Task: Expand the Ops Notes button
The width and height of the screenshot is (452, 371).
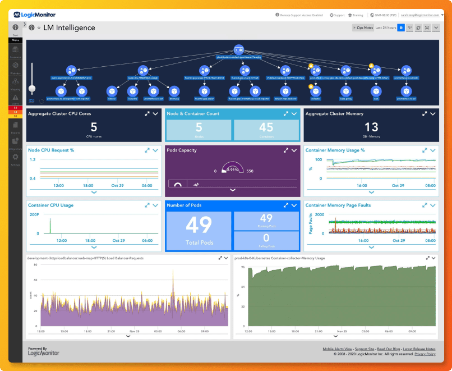Action: coord(363,28)
